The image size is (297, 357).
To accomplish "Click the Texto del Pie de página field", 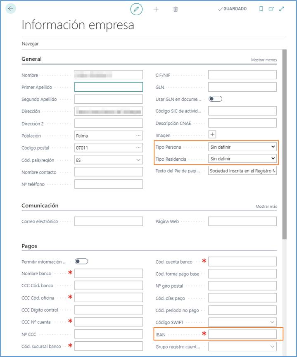I will point(242,171).
